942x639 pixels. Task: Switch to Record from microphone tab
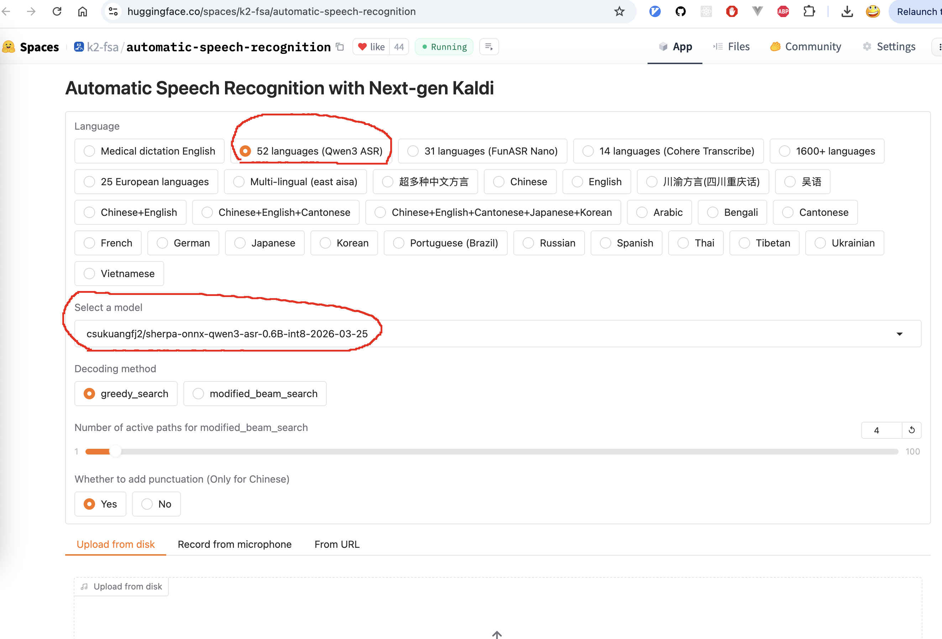[x=234, y=544]
